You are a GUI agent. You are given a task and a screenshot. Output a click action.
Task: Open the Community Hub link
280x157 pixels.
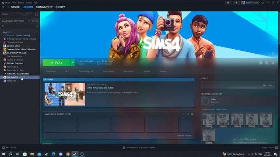pyautogui.click(x=86, y=71)
